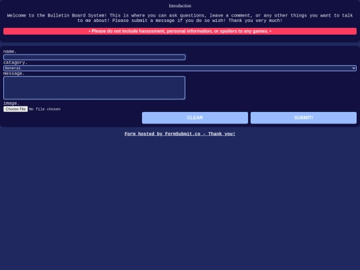The image size is (360, 270).
Task: Clear the form with CLEAR button
Action: pyautogui.click(x=195, y=118)
